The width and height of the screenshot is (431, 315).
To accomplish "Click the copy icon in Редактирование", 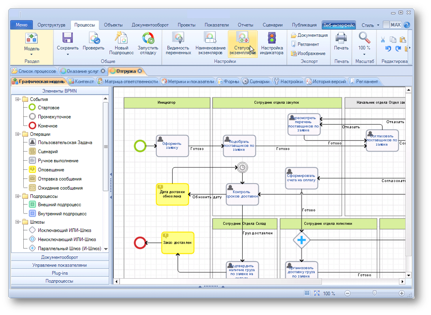I will tap(393, 39).
